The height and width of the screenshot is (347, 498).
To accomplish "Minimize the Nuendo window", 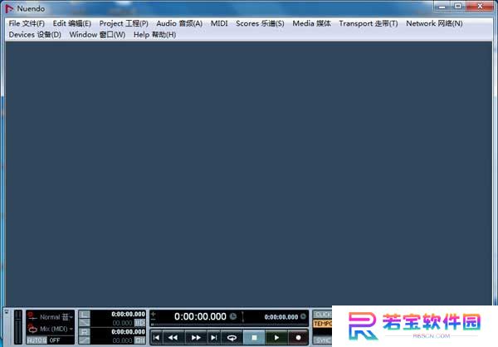I will pos(442,6).
